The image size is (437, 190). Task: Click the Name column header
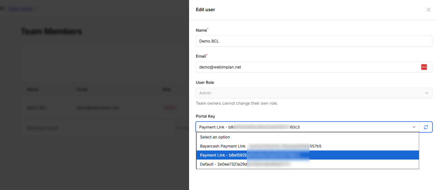click(x=33, y=89)
